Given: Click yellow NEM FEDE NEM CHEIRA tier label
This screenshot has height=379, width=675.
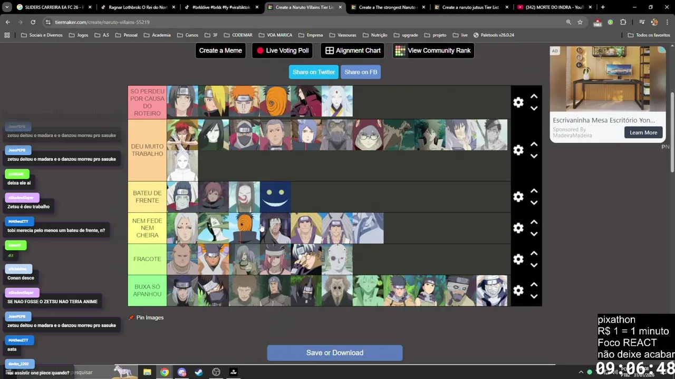Looking at the screenshot, I should tap(147, 228).
